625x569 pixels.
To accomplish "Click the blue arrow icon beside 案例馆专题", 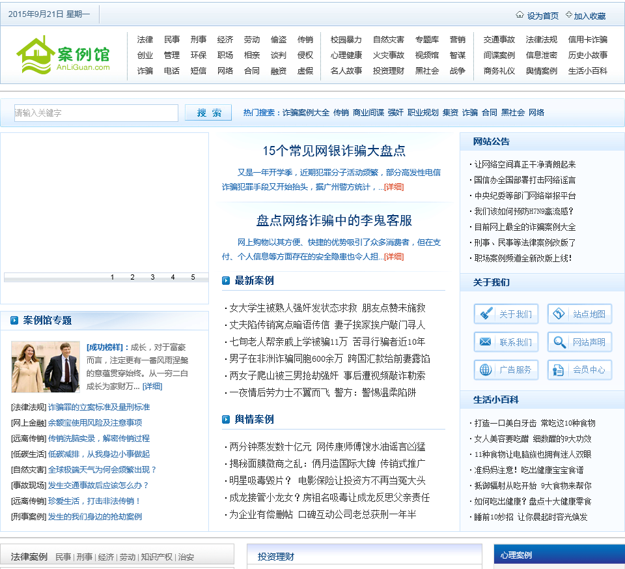I will tap(14, 321).
